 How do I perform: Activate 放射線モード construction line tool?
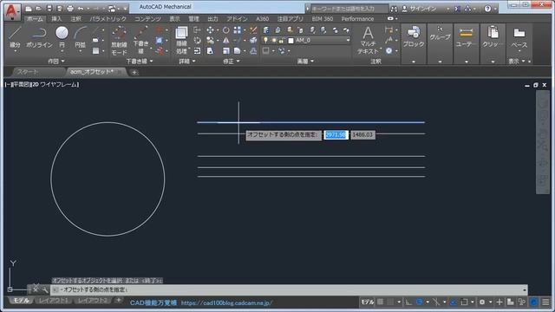tap(119, 41)
